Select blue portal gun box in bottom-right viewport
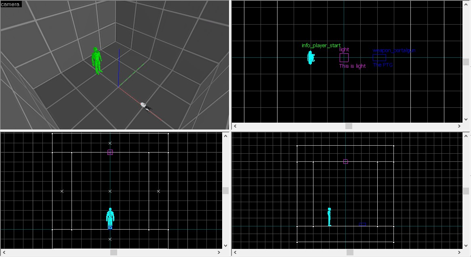Image resolution: width=471 pixels, height=257 pixels. [362, 224]
